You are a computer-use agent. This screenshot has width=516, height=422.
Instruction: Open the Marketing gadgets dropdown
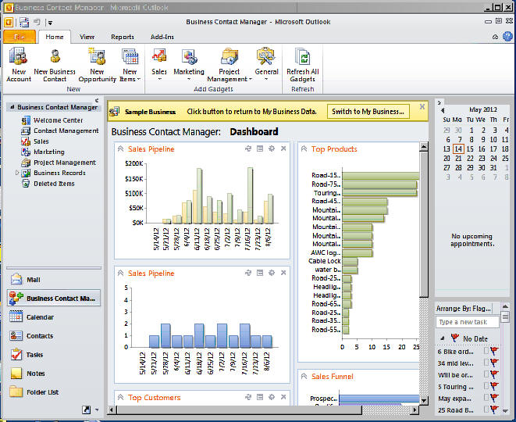coord(189,65)
